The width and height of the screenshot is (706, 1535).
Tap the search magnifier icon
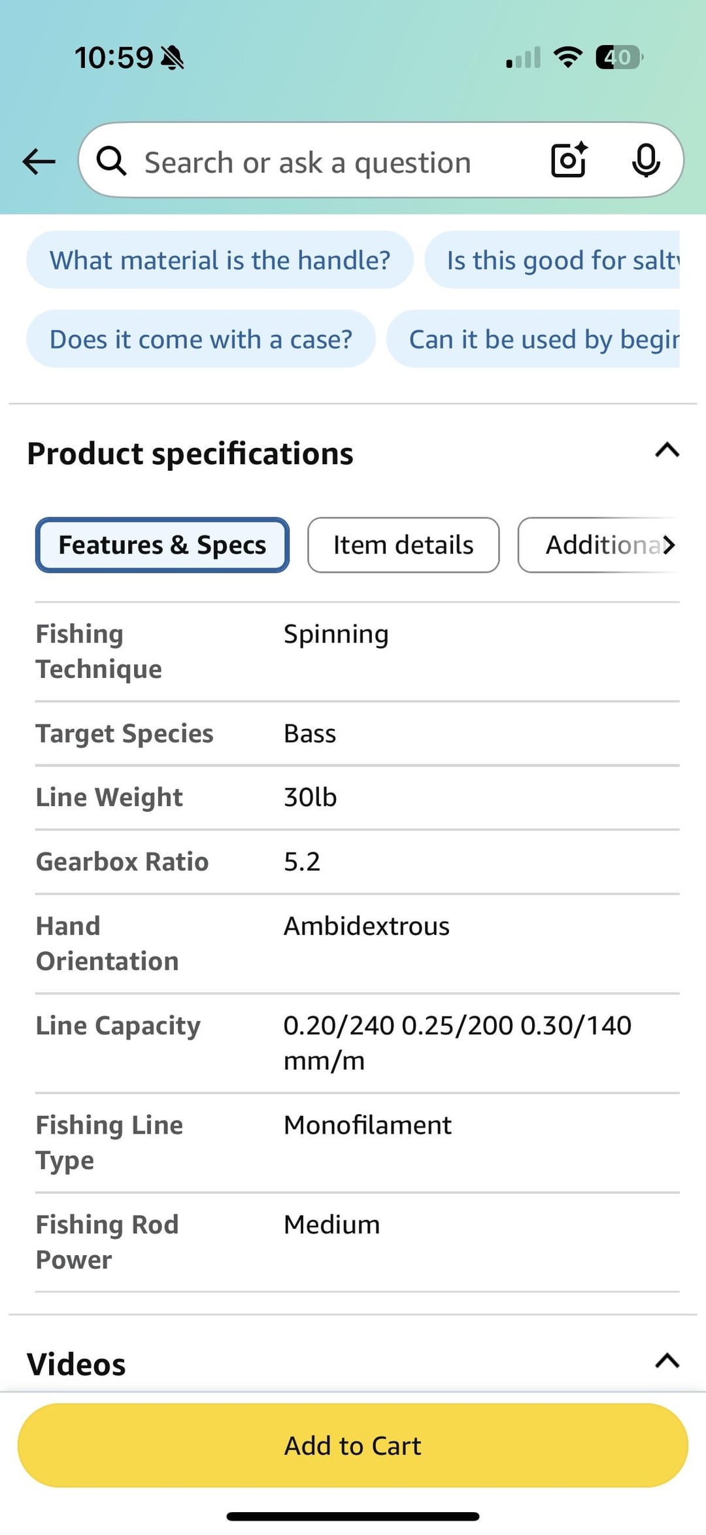tap(112, 161)
